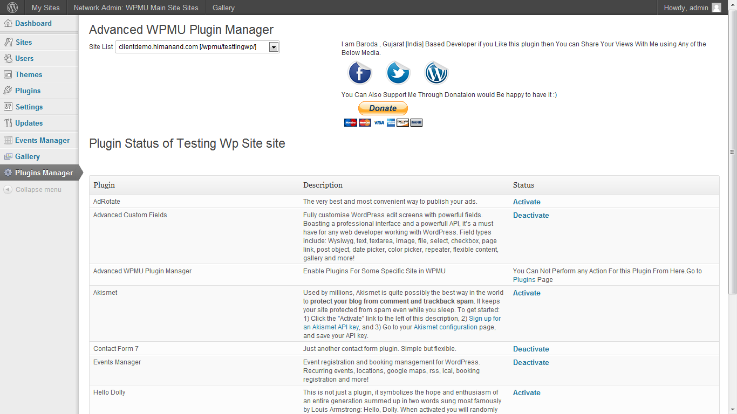
Task: Click the Gallery sidebar icon
Action: point(8,156)
